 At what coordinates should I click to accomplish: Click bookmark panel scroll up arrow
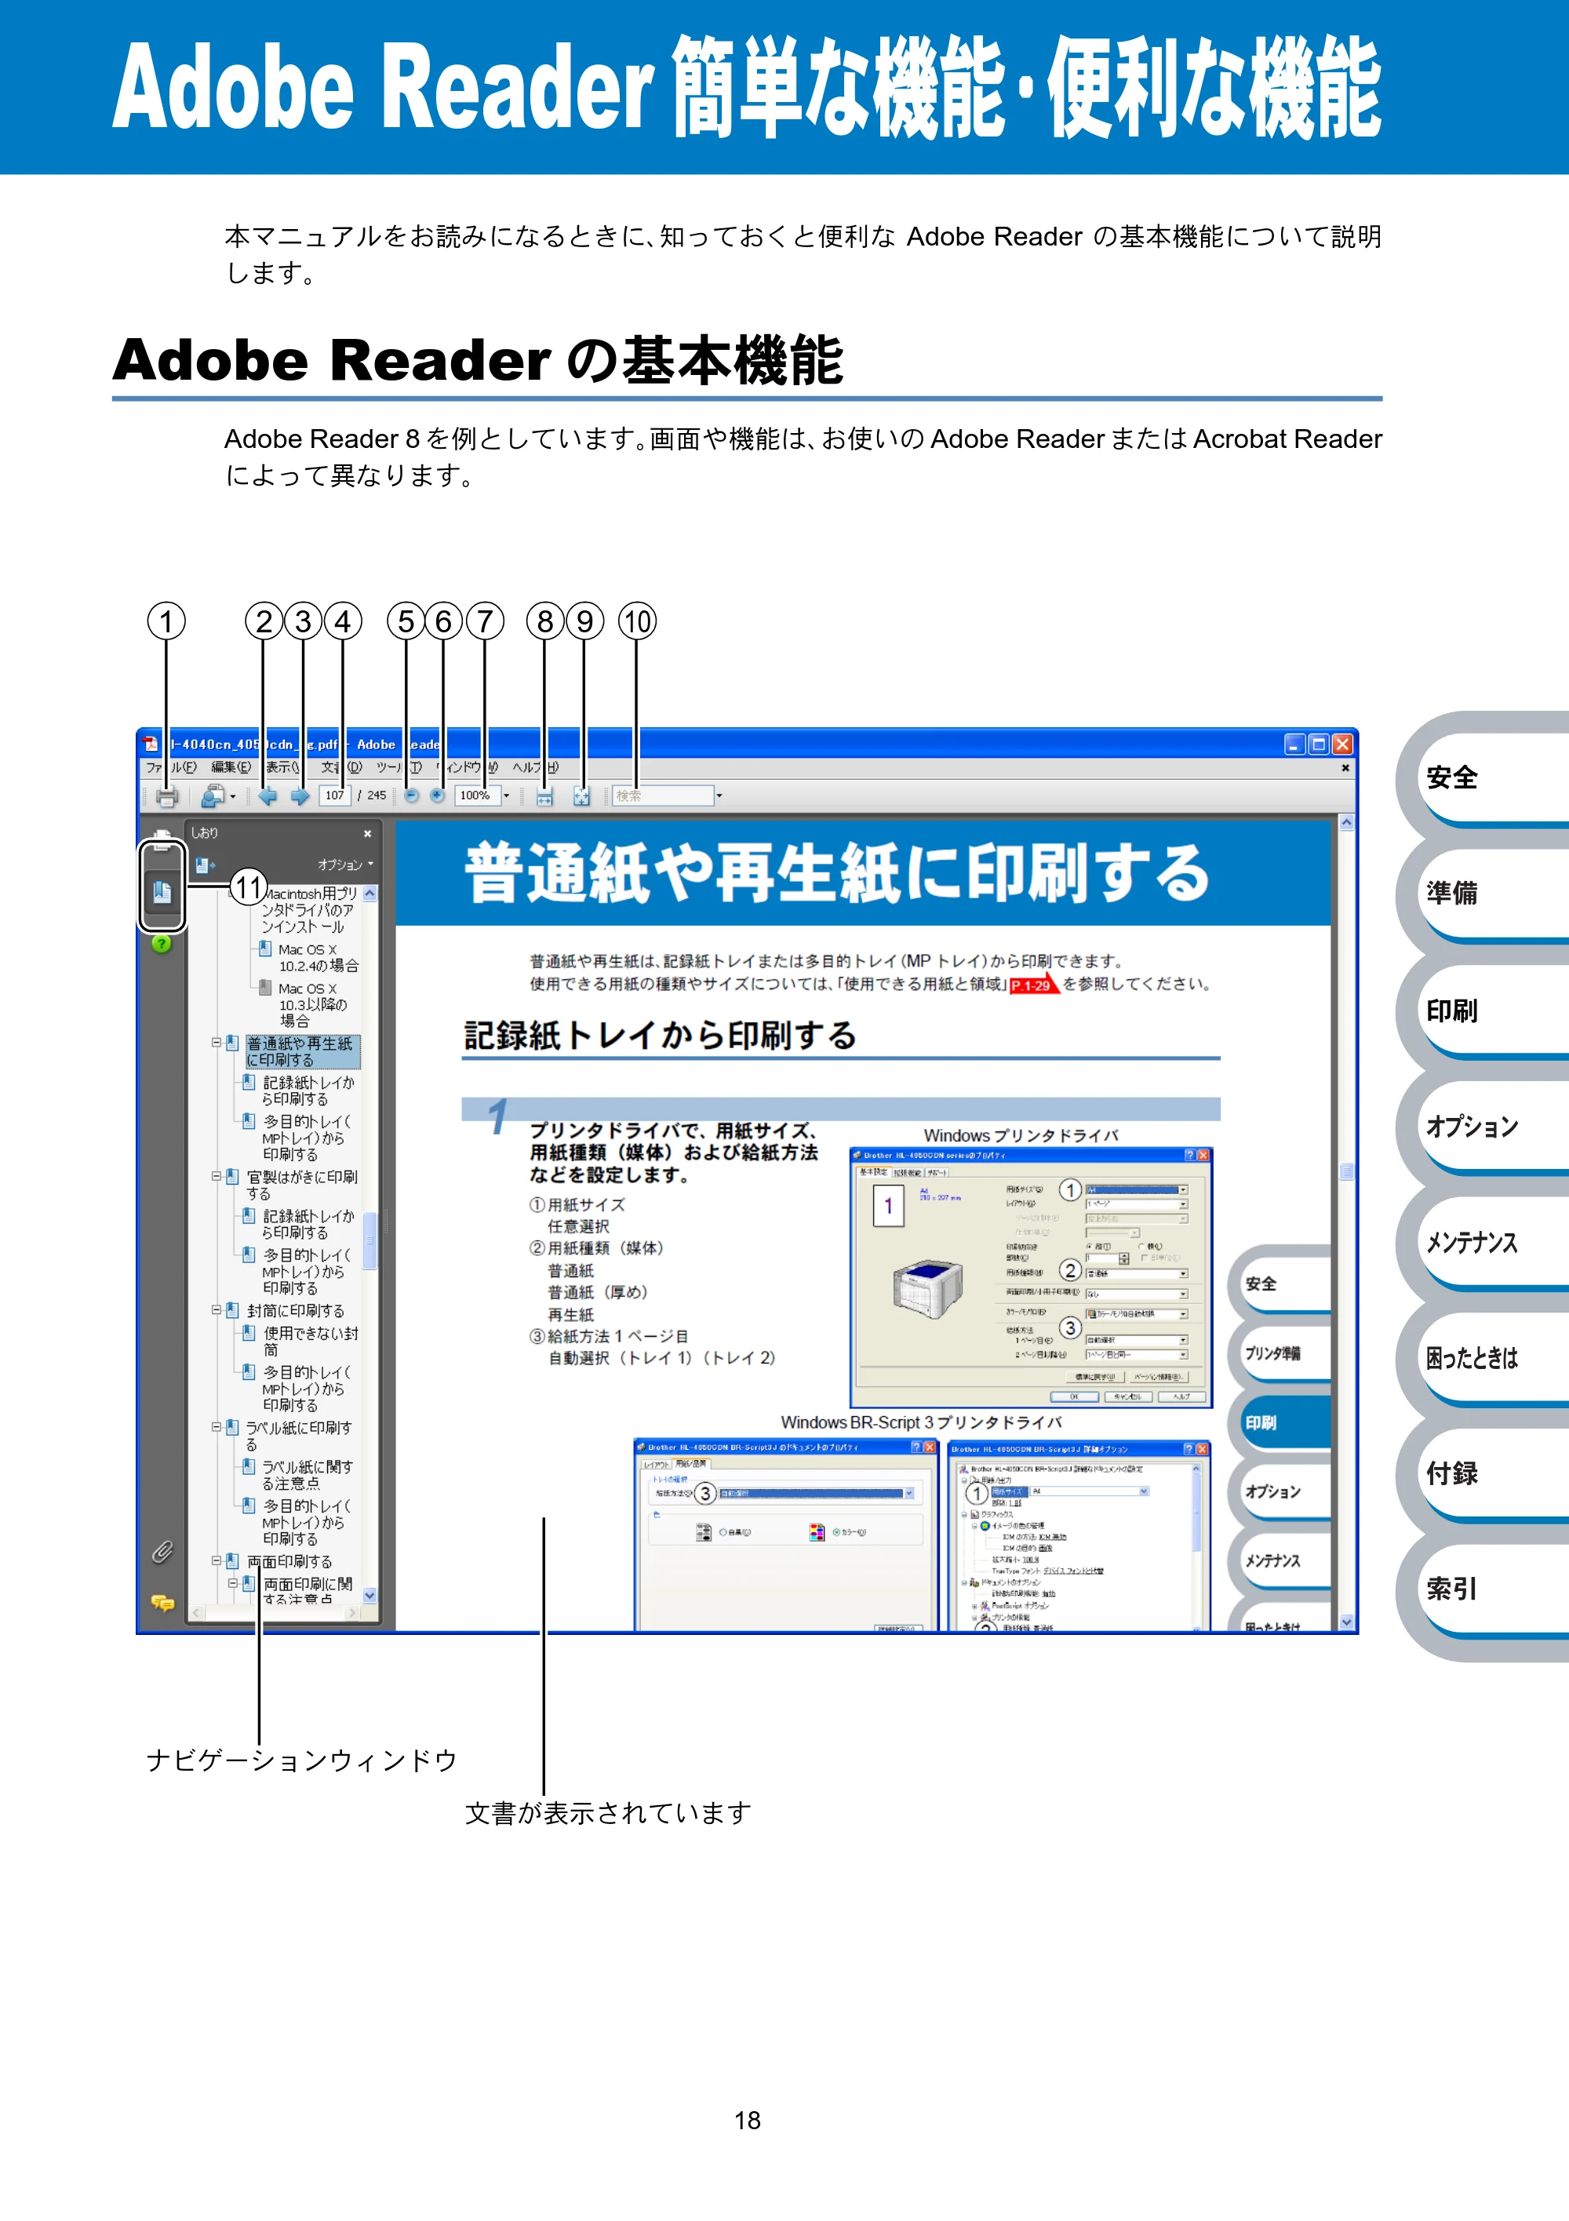369,894
